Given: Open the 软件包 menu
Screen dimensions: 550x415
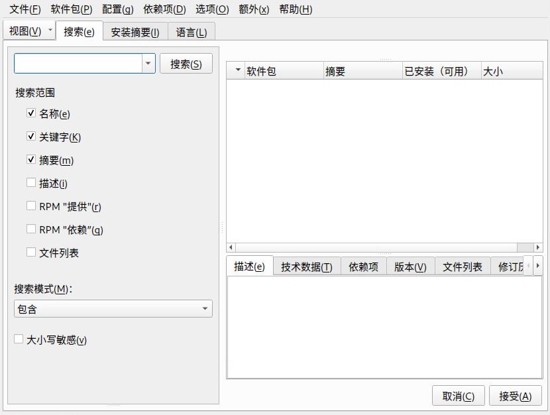Looking at the screenshot, I should click(72, 9).
